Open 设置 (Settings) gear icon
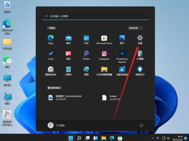Image resolution: width=189 pixels, height=141 pixels. (140, 38)
